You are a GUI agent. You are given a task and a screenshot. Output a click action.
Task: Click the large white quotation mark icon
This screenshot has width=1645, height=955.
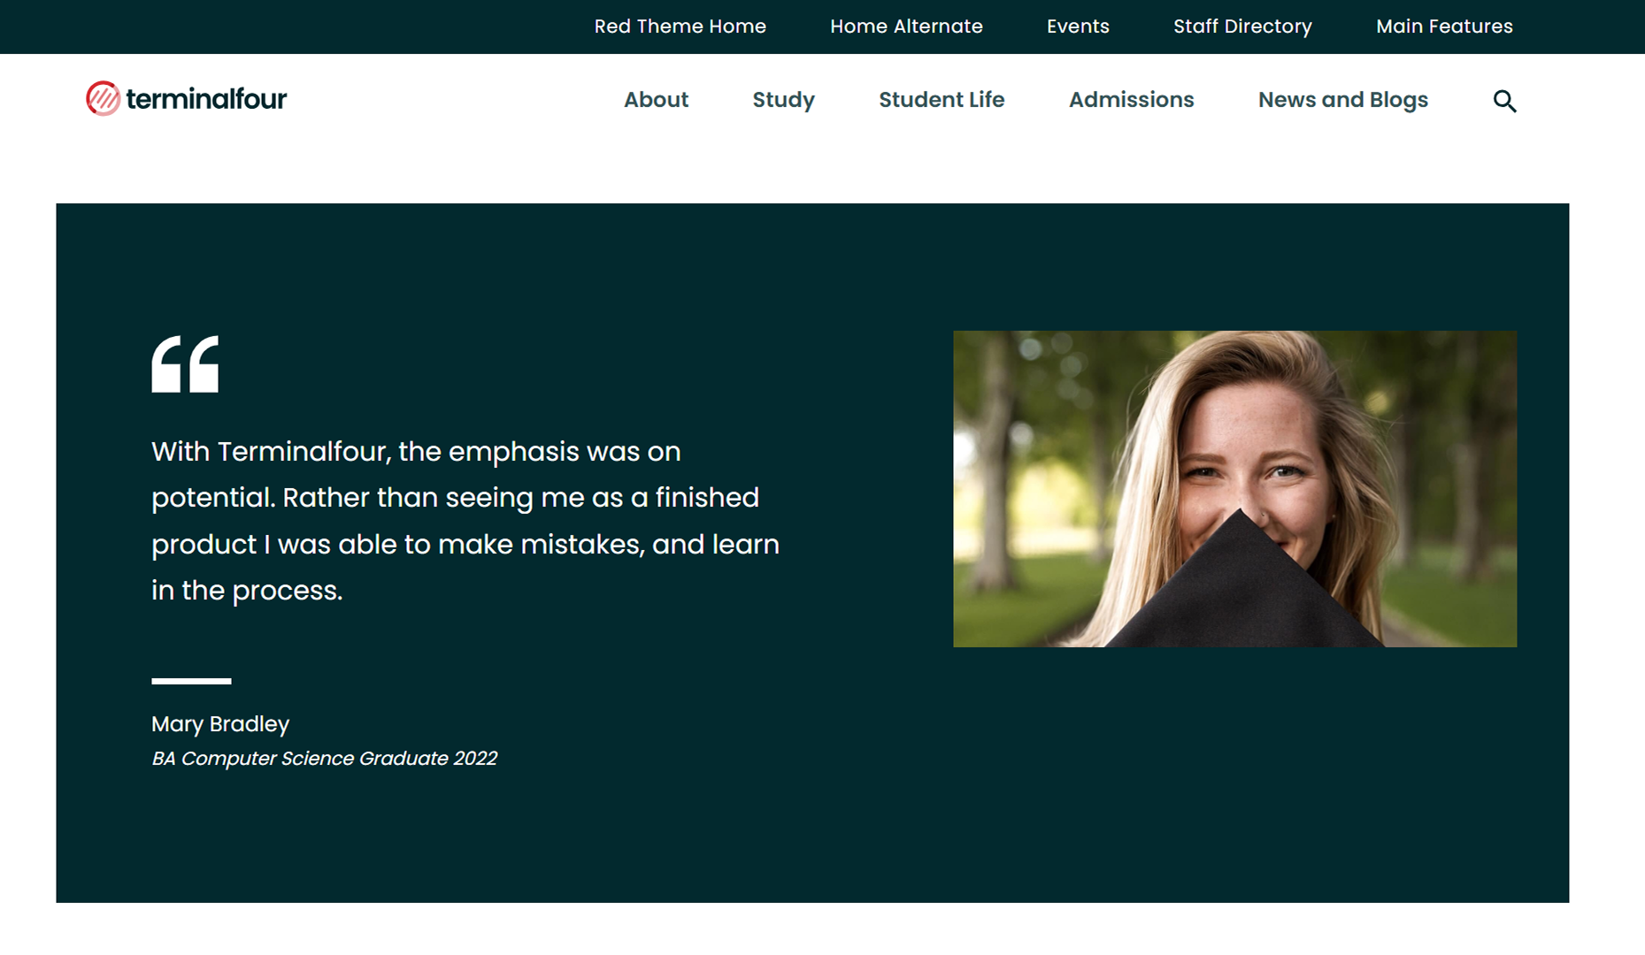[x=185, y=363]
